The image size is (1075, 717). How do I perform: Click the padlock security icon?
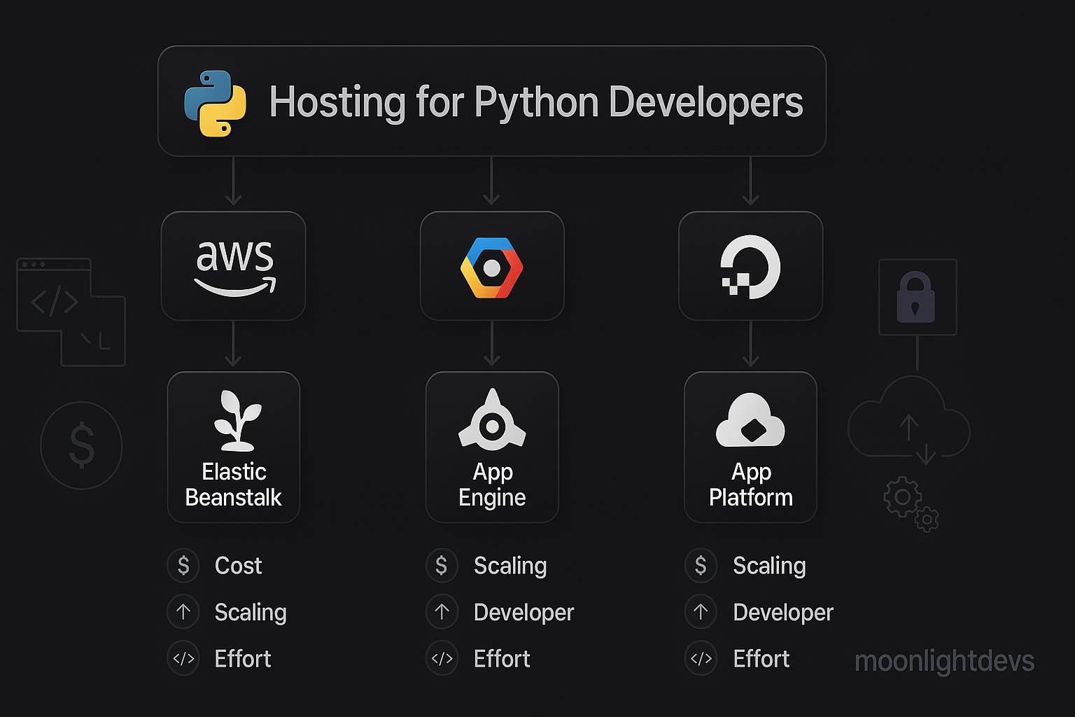pos(916,298)
